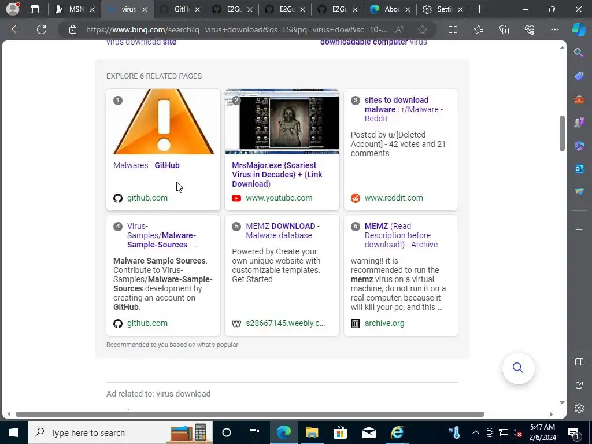This screenshot has height=444, width=592.
Task: Click the MrsMajor video thumbnail
Action: (x=282, y=121)
